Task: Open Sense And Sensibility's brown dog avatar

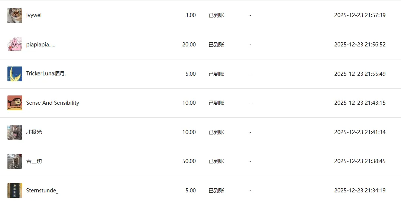Action: click(x=15, y=103)
